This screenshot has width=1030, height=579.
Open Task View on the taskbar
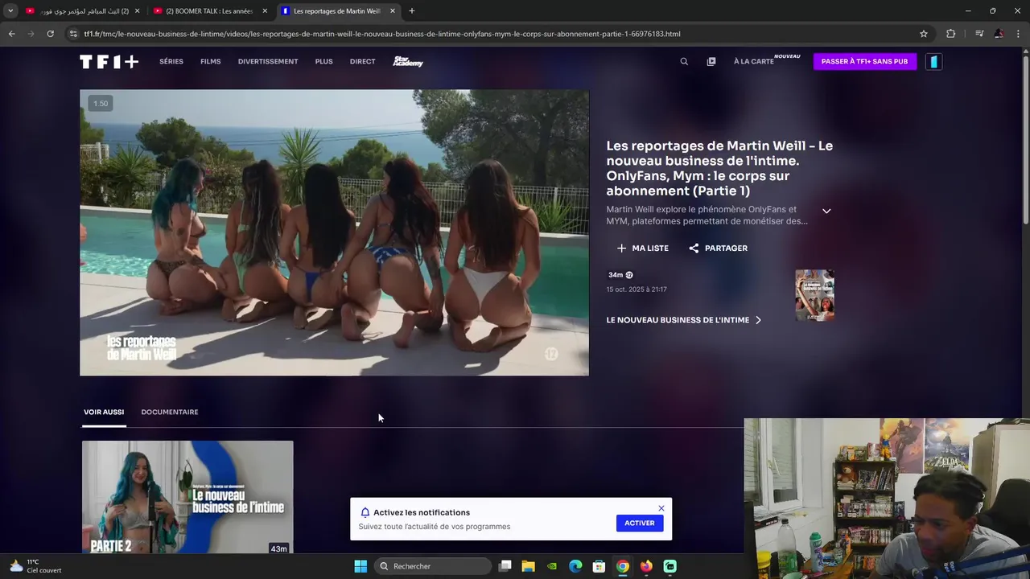(505, 566)
